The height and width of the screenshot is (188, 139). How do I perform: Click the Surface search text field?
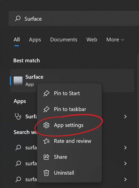point(74,18)
